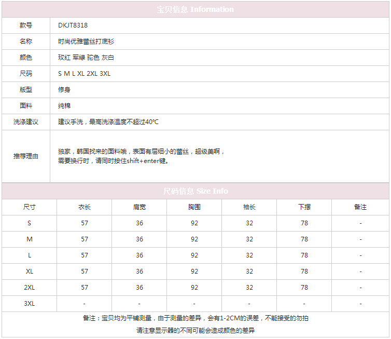This screenshot has height=339, width=391.
Task: Click the 名称 row label
Action: (26, 42)
